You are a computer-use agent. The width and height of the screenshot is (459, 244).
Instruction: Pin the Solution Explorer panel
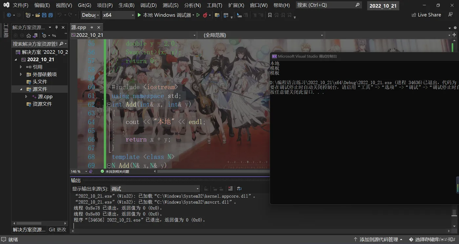pyautogui.click(x=56, y=27)
